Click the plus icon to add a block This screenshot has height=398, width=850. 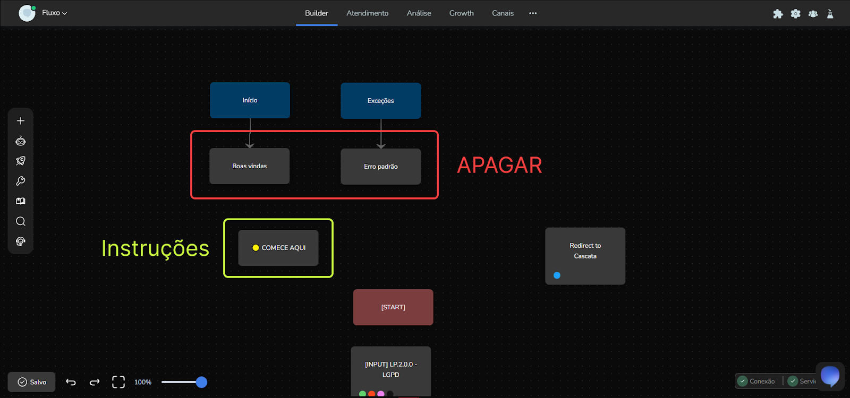21,121
